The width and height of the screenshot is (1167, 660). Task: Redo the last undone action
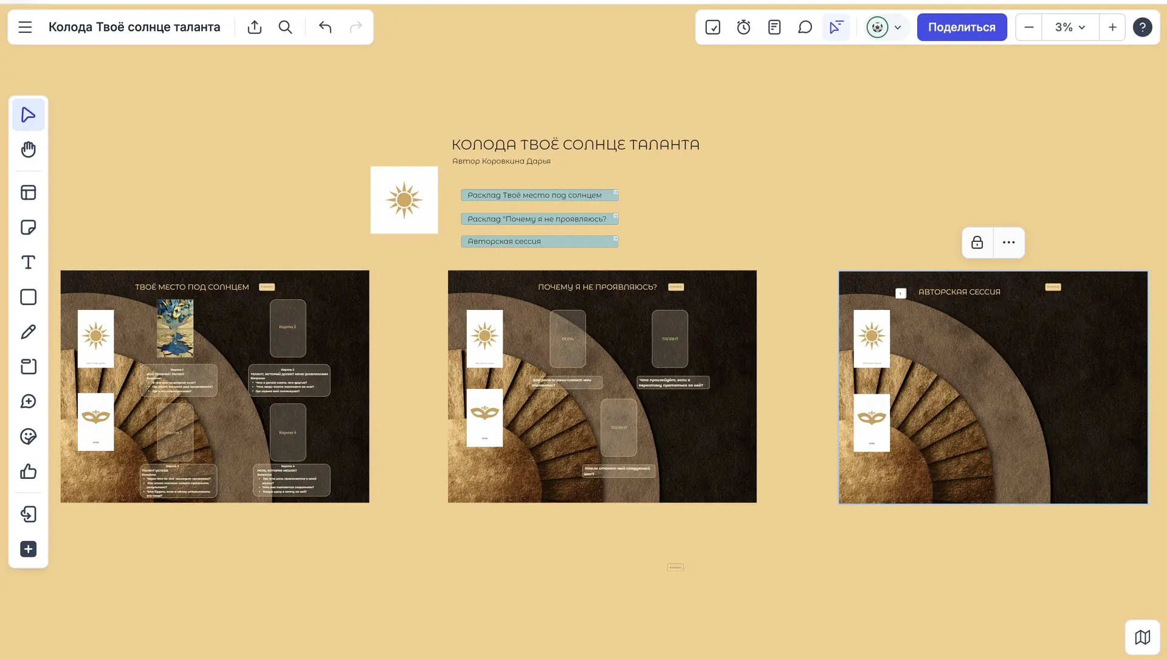click(356, 27)
